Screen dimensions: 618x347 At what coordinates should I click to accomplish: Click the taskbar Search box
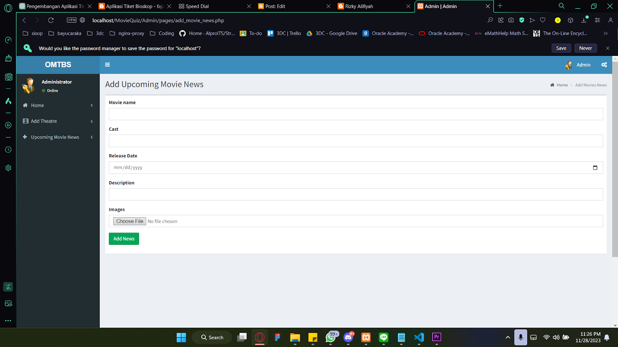(212, 337)
